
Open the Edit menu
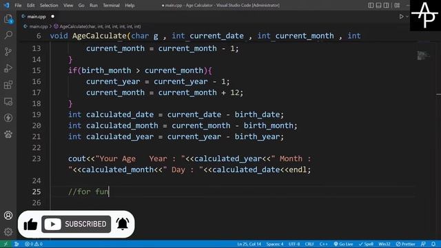30,6
